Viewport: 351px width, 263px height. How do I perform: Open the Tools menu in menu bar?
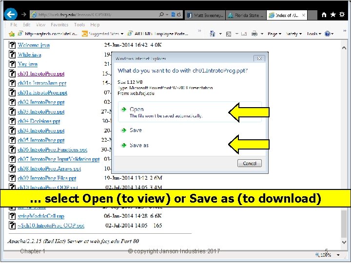(x=79, y=25)
